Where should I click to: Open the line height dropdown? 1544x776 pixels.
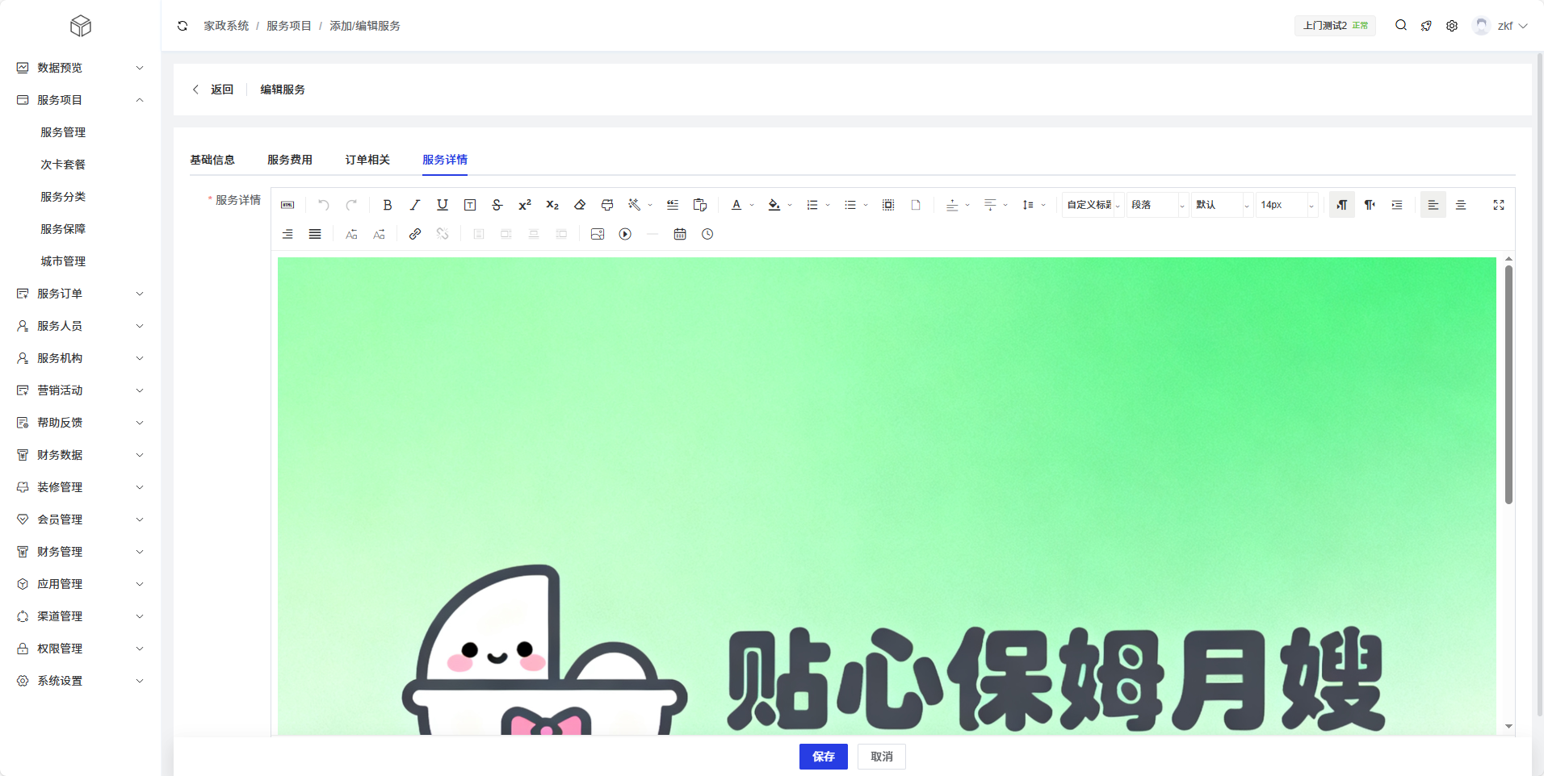click(x=1034, y=205)
